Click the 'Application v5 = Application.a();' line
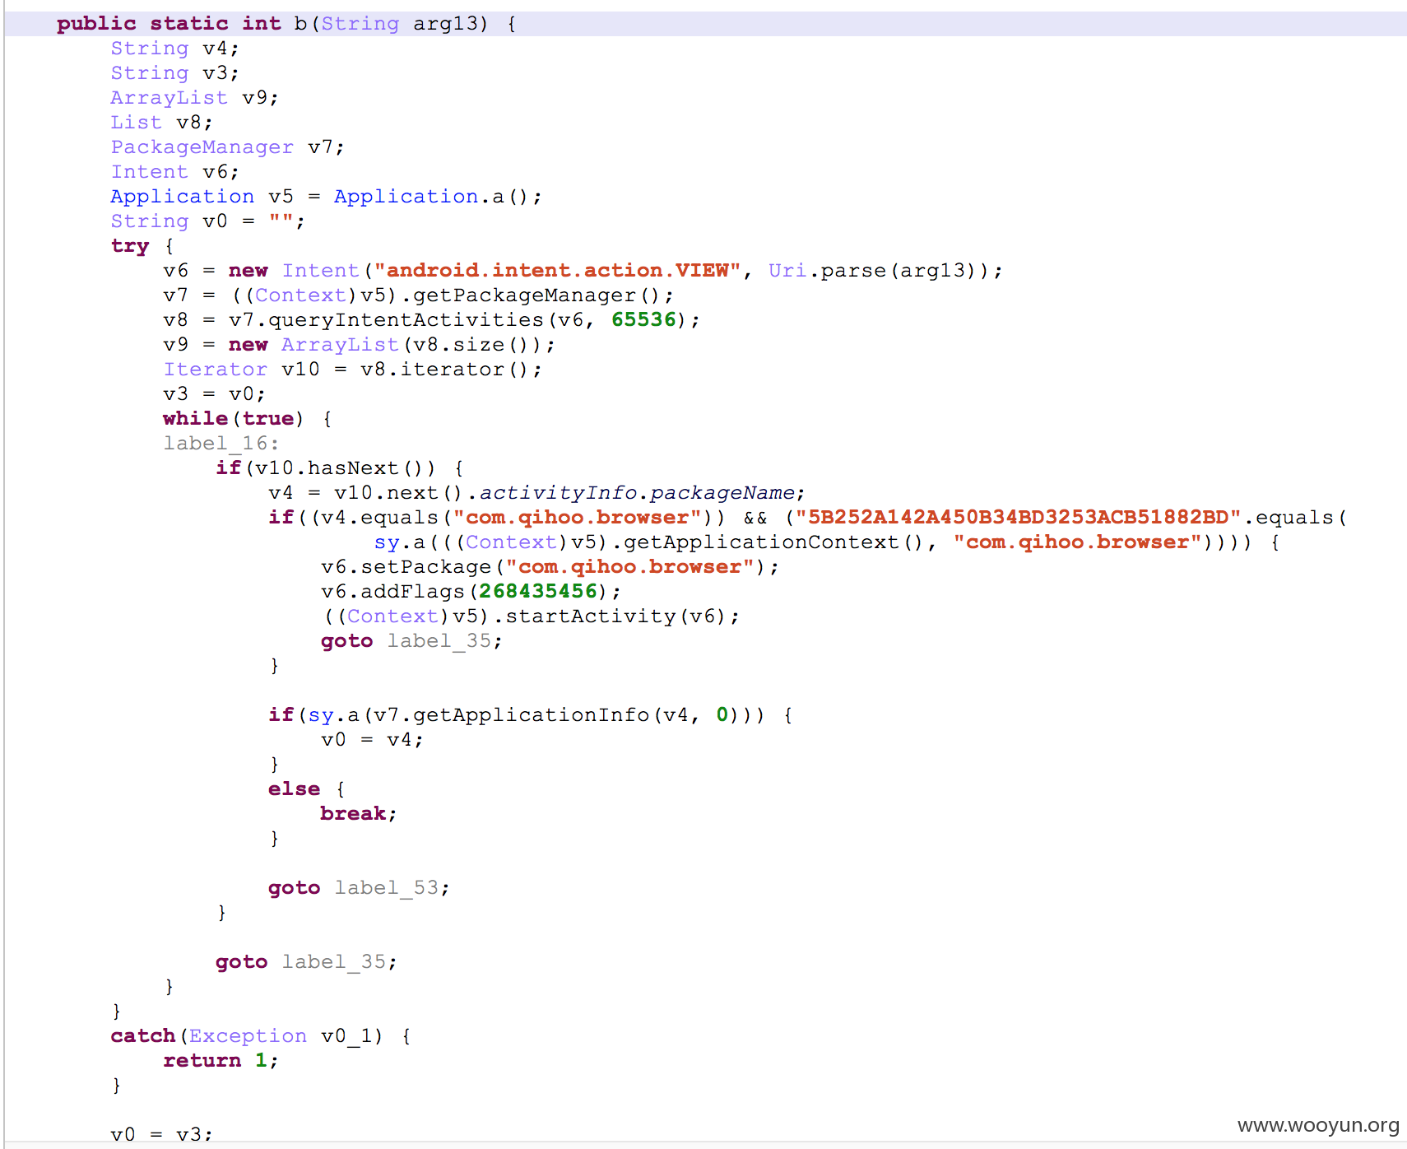 [326, 197]
